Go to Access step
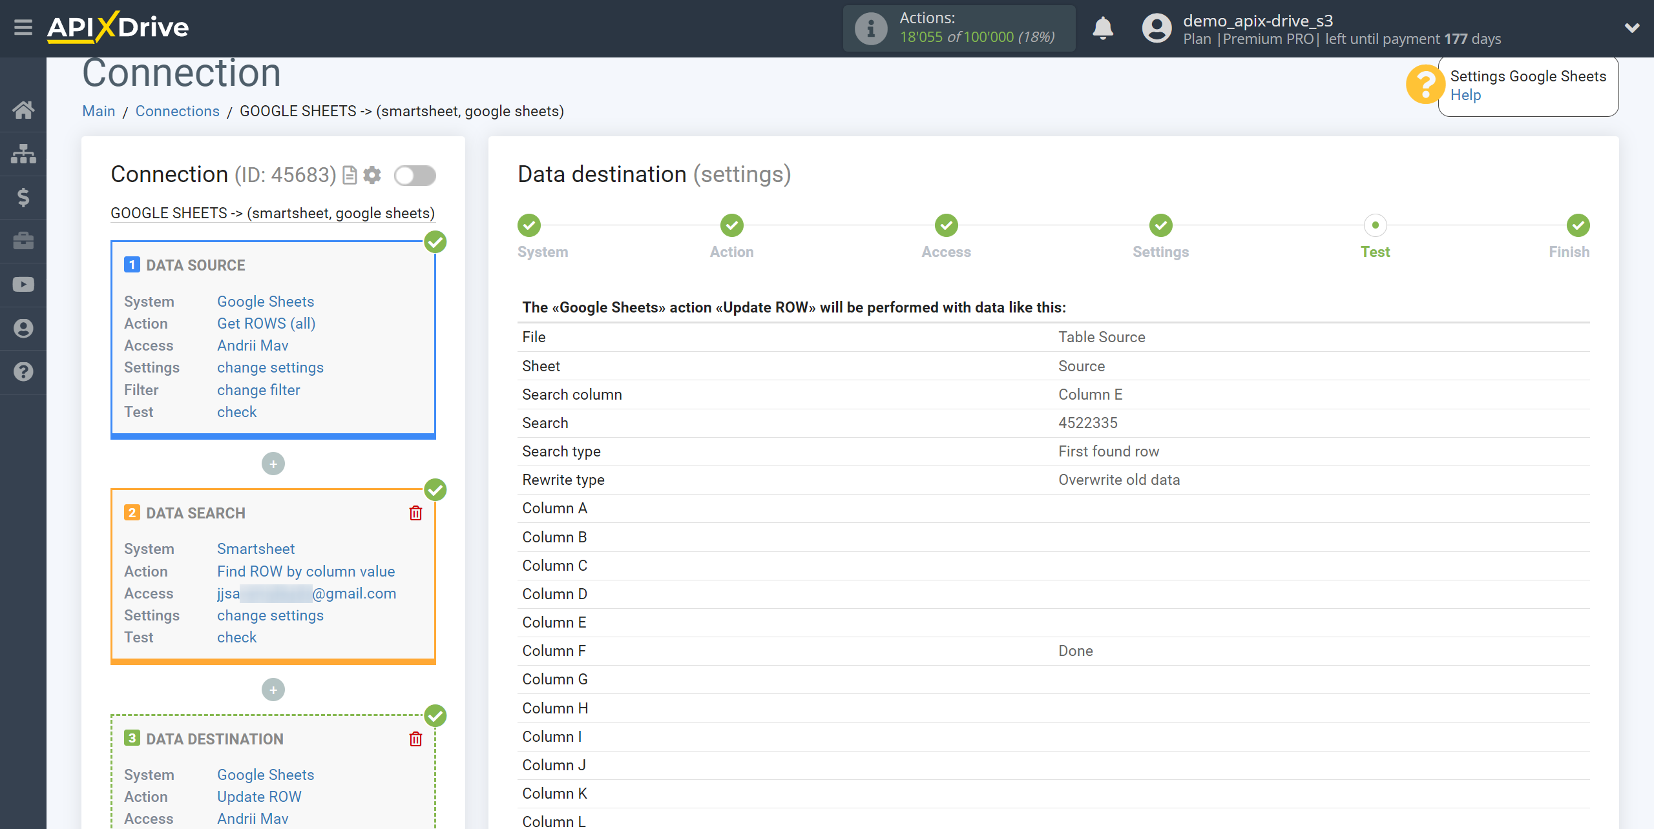Image resolution: width=1654 pixels, height=829 pixels. coord(947,225)
